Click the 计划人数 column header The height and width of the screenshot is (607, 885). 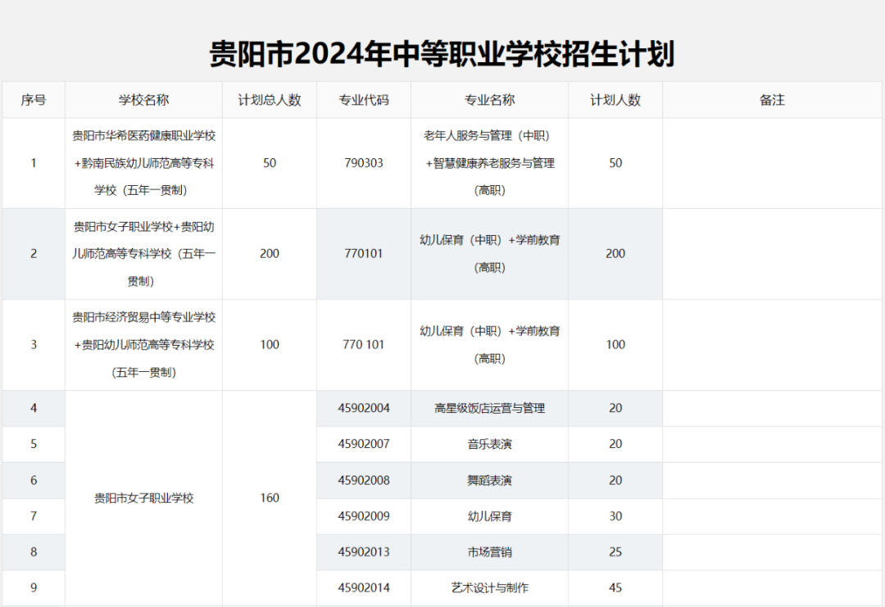point(615,100)
